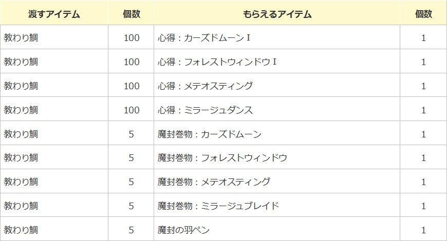447x241 pixels.
Task: Click 個数 header right of 渡すアイテム
Action: 131,14
